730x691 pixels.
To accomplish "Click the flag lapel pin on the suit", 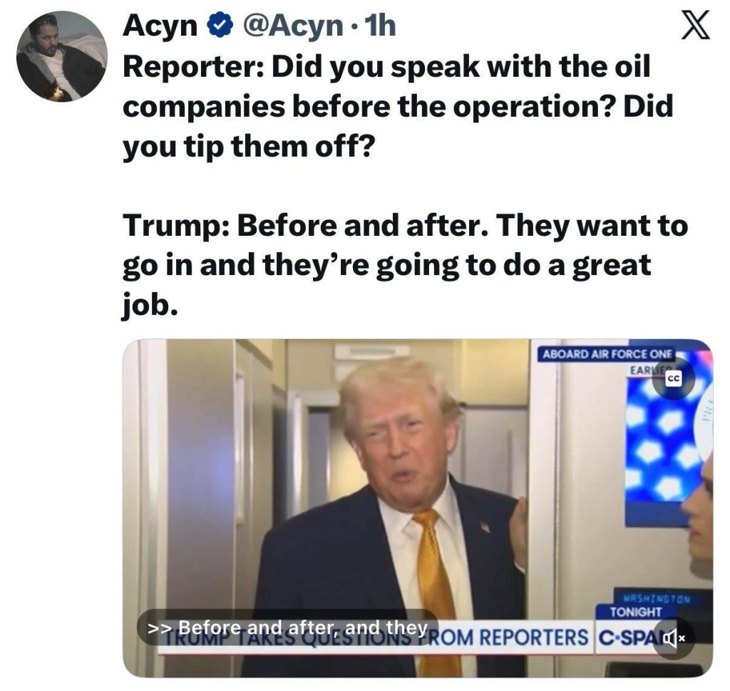I will click(x=485, y=527).
